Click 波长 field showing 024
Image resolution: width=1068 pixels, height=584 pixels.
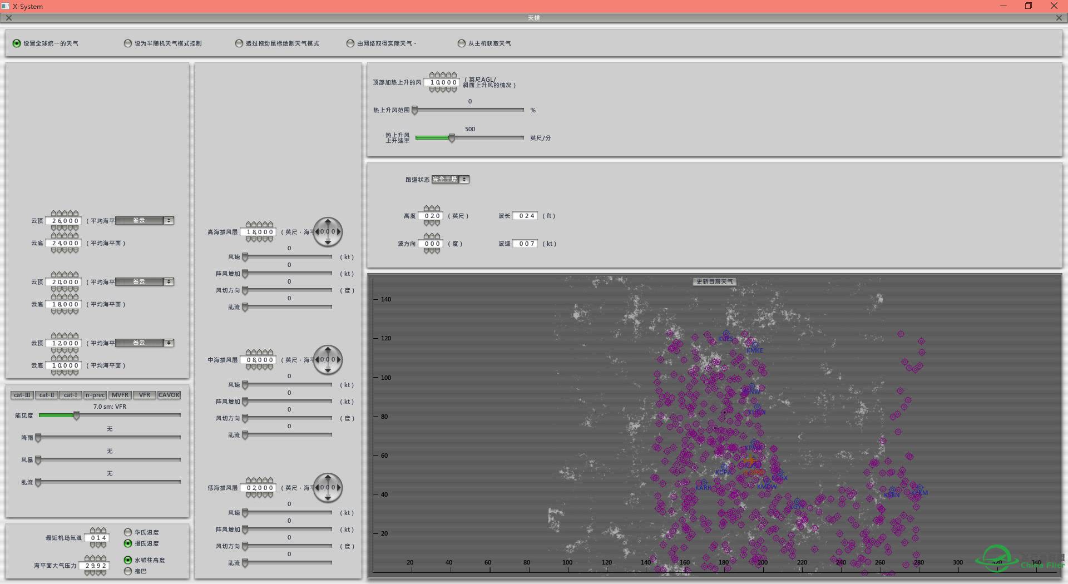[x=526, y=216]
